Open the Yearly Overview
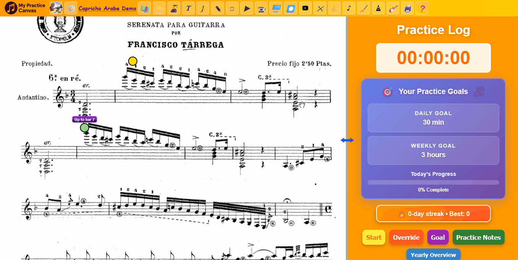 click(433, 255)
